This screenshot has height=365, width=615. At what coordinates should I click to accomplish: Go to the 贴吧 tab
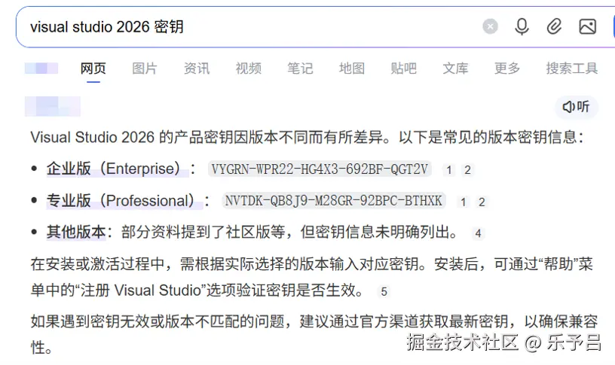(404, 68)
